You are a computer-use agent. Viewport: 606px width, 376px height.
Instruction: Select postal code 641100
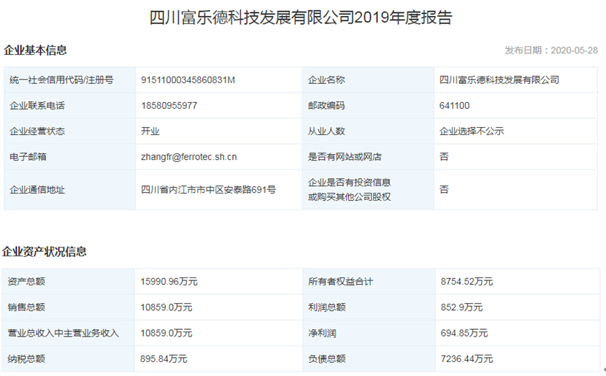454,105
